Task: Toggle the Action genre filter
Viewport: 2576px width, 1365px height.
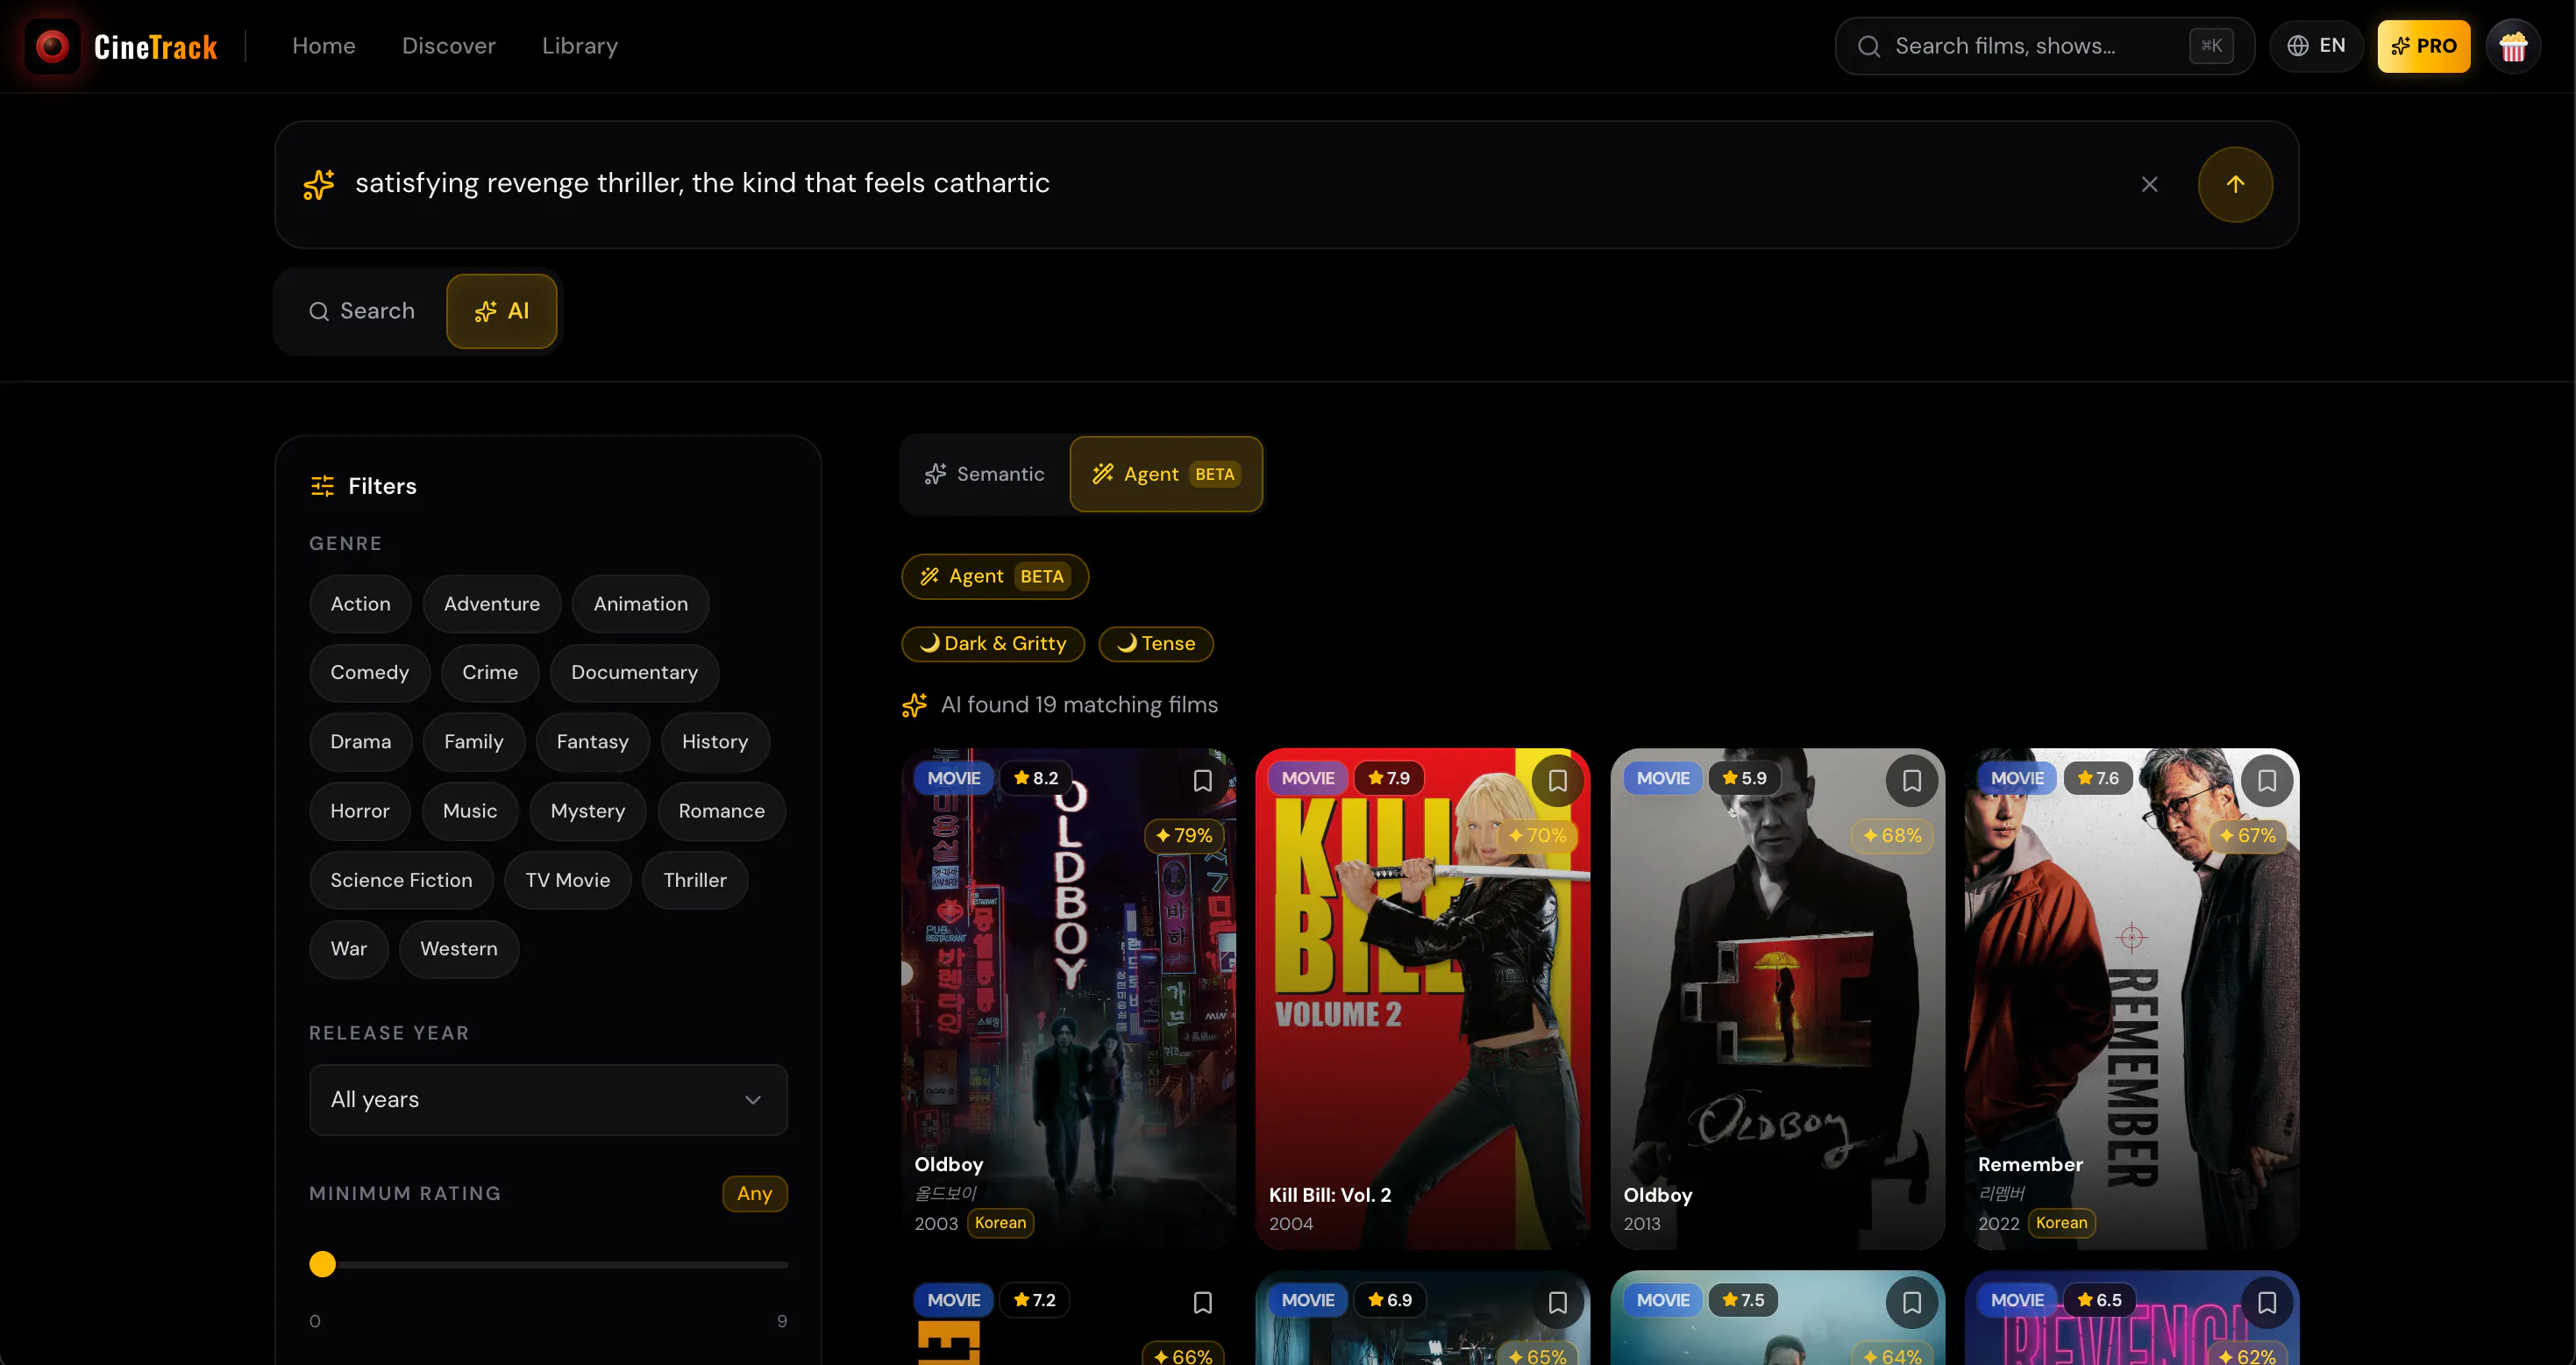Action: (360, 604)
